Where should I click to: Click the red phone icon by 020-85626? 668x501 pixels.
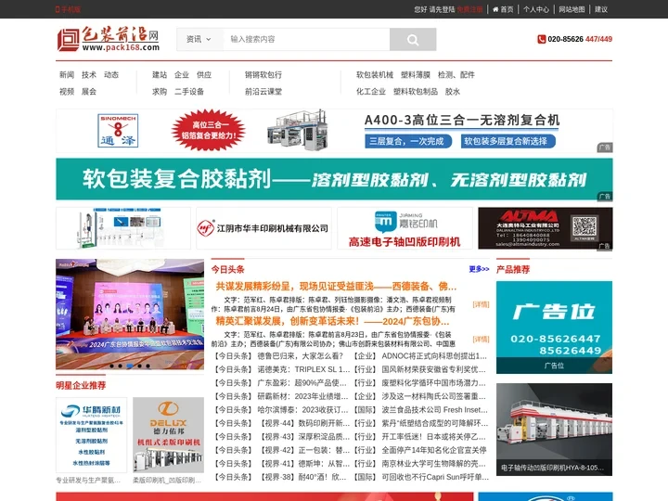point(541,39)
